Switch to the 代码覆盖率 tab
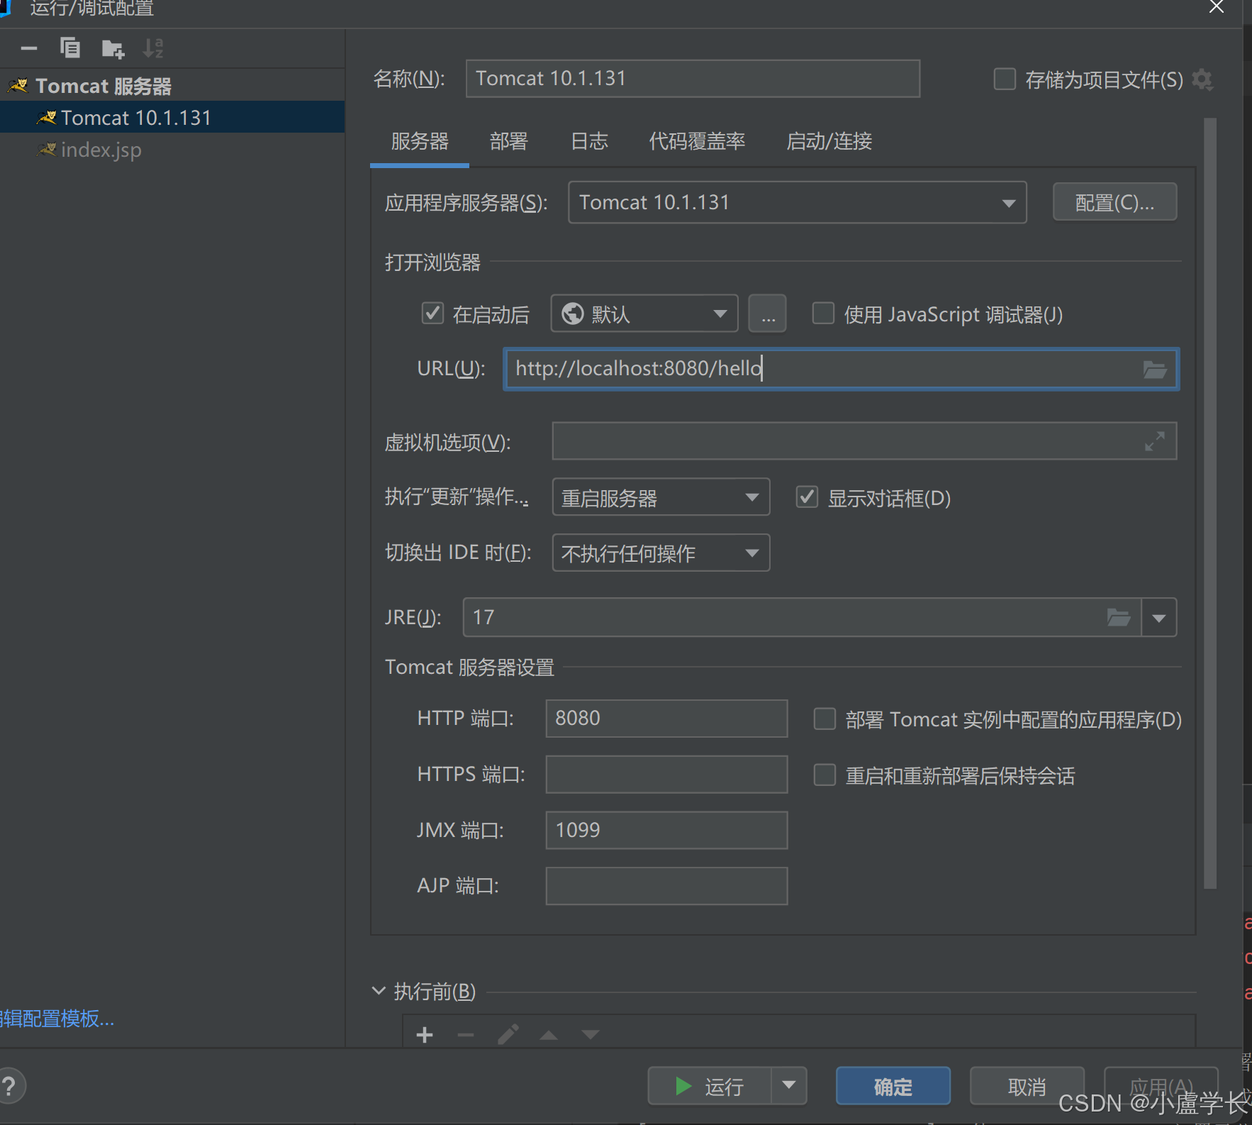Screen dimensions: 1252x1125 pos(697,142)
